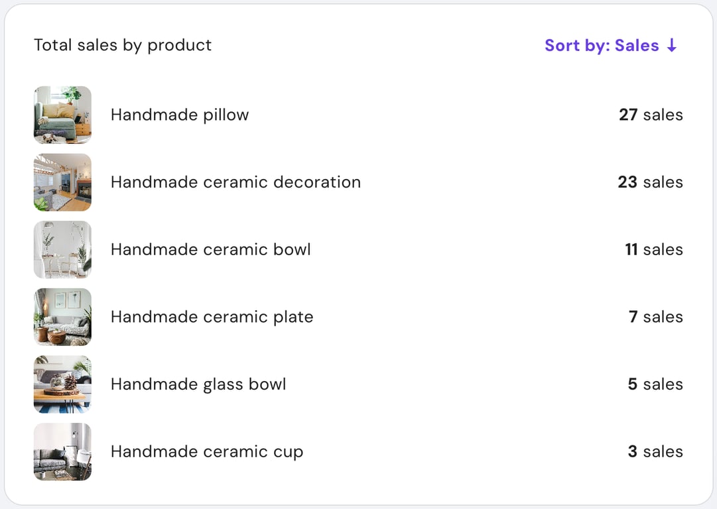Select the Handmade ceramic cup product name
This screenshot has height=509, width=717.
point(207,451)
